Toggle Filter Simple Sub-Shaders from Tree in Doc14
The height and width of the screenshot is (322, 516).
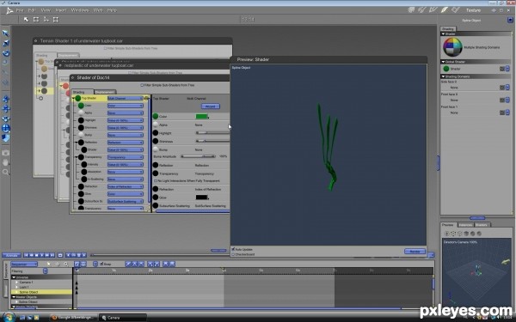[x=142, y=85]
